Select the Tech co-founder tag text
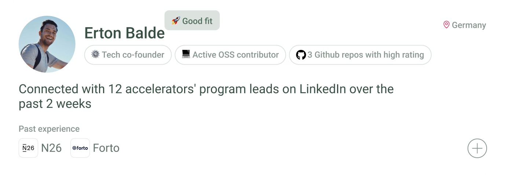Image resolution: width=505 pixels, height=175 pixels. click(x=133, y=55)
